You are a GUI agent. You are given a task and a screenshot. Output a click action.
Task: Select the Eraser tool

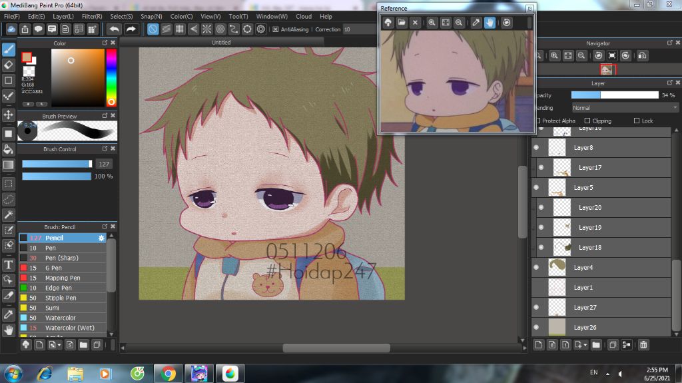coord(8,65)
